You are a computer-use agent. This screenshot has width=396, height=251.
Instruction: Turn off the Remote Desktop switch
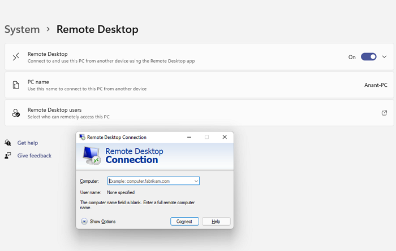coord(368,57)
